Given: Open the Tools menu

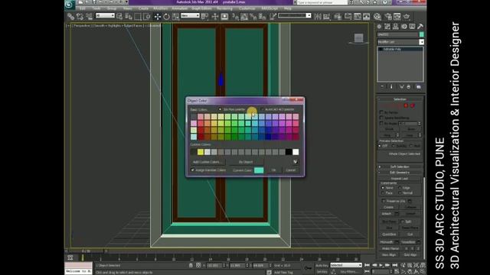Looking at the screenshot, I should (x=96, y=8).
